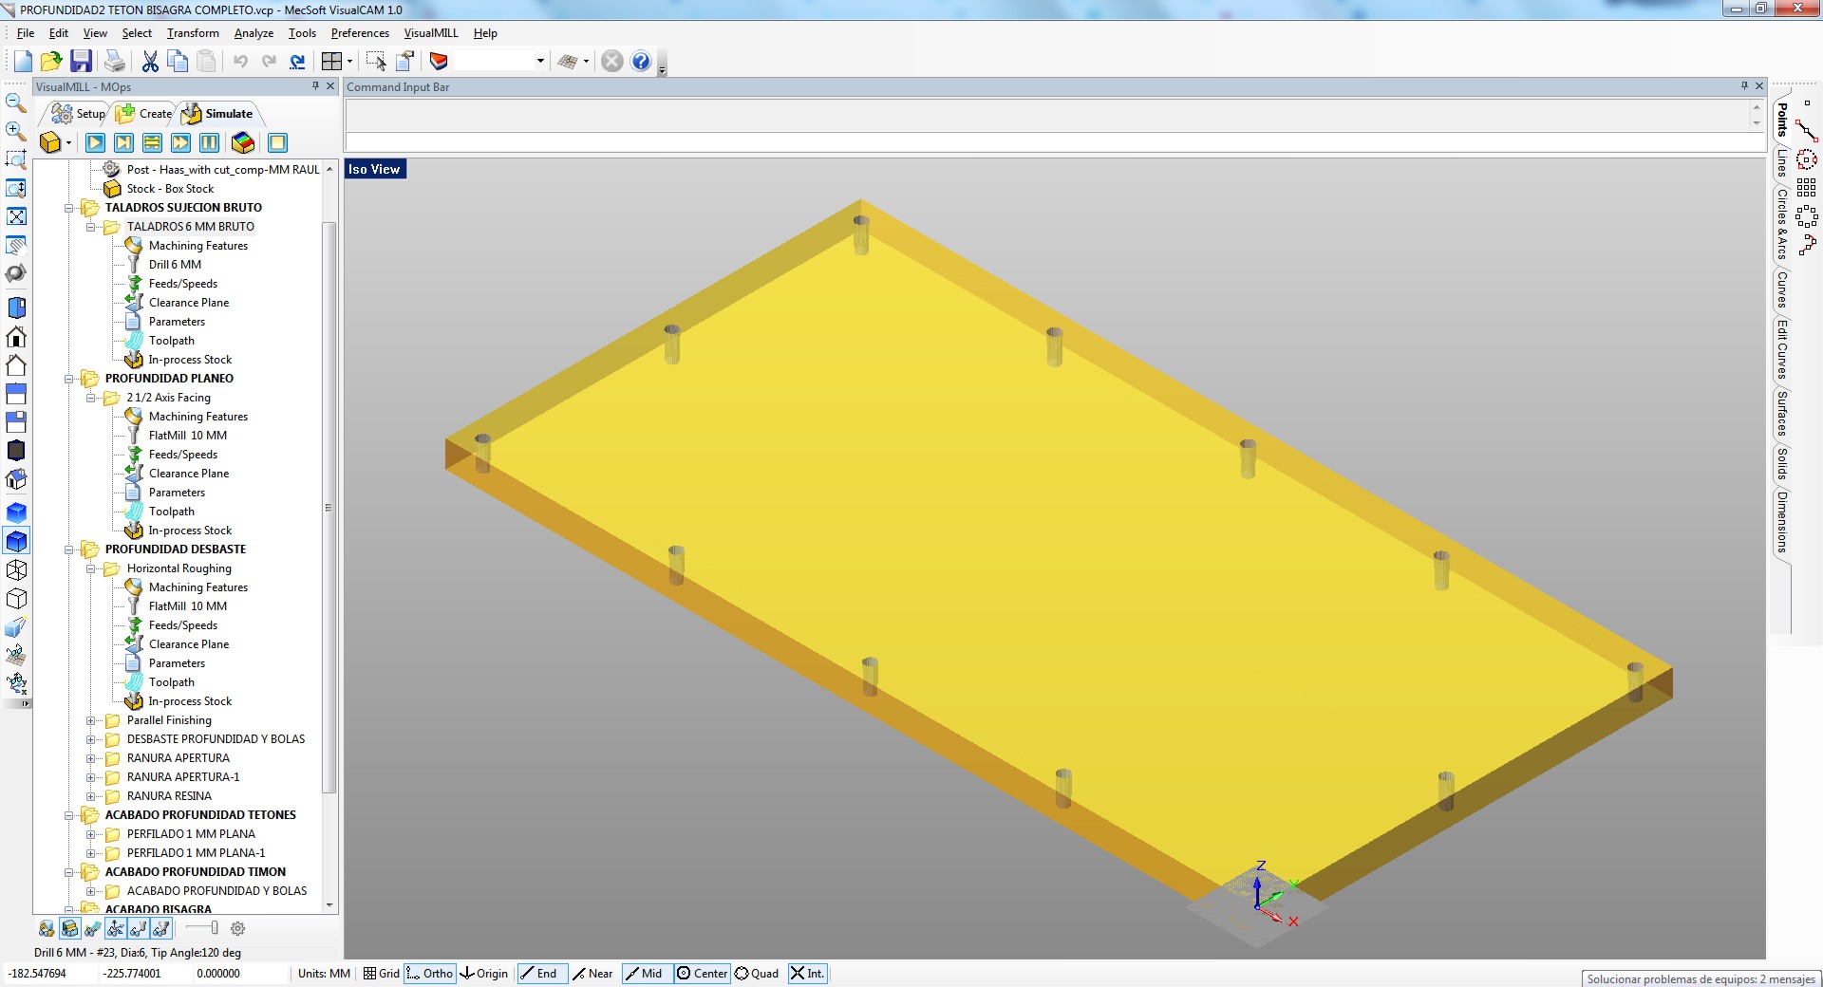The height and width of the screenshot is (987, 1823).
Task: Toggle Center object snap
Action: point(702,973)
